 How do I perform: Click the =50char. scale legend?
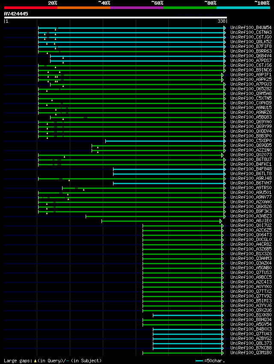click(210, 361)
